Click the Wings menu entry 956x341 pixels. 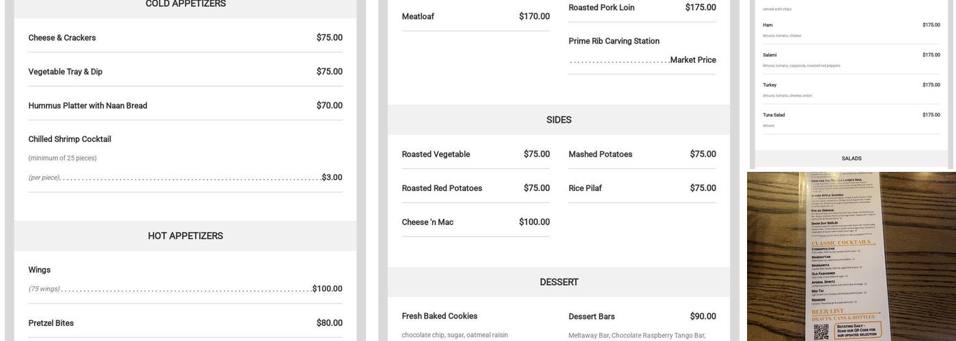coord(40,270)
